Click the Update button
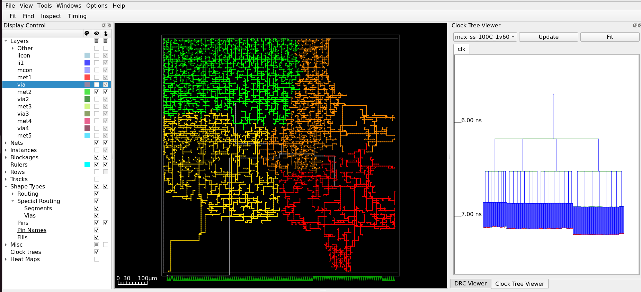The width and height of the screenshot is (641, 292). (549, 37)
